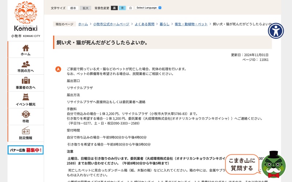Click the こまき山に質問する speech bubble
This screenshot has width=292, height=182.
242,165
